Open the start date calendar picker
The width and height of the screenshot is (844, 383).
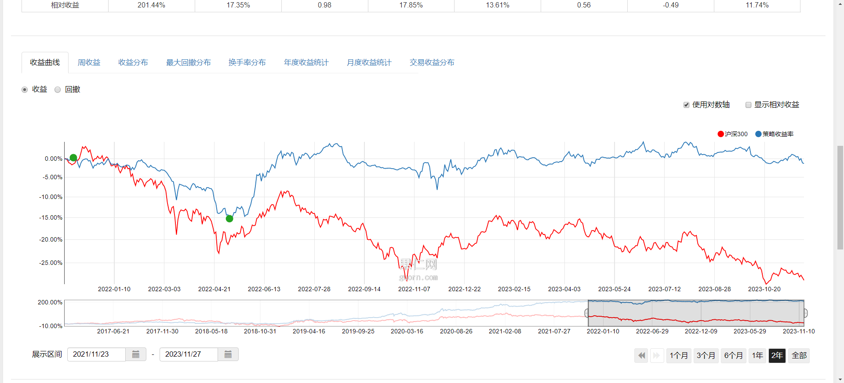[x=136, y=354]
